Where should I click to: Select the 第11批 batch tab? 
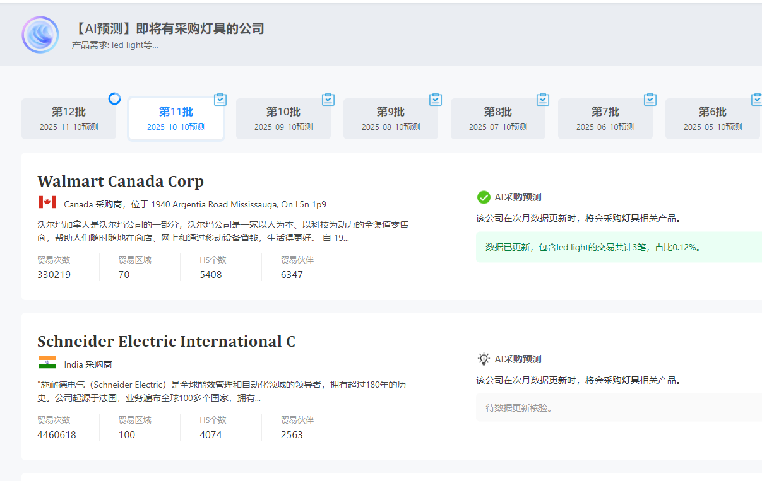coord(176,119)
